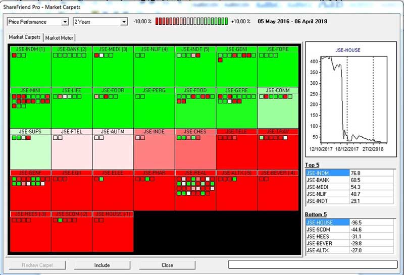Select the JSE-NLIF (4) carpet tile
The height and width of the screenshot is (275, 404).
[x=155, y=67]
